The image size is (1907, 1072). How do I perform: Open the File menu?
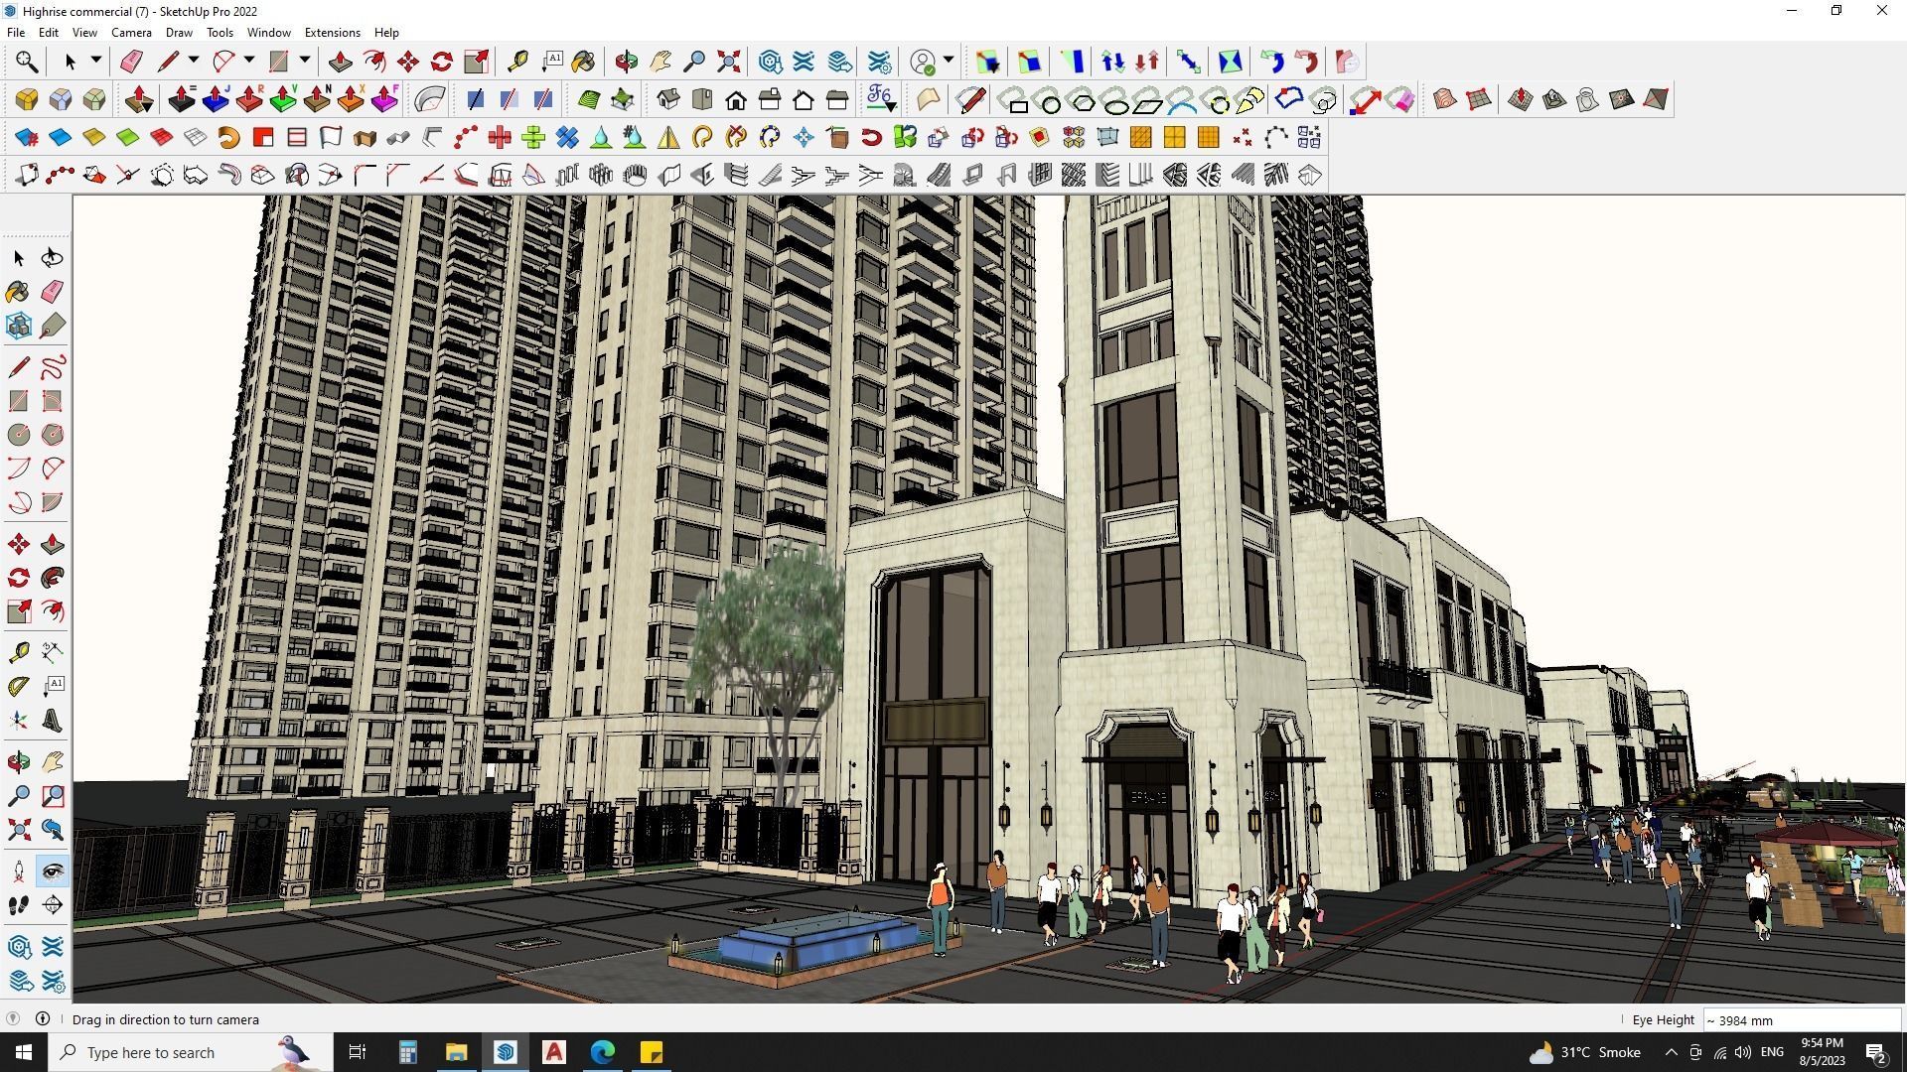tap(16, 33)
